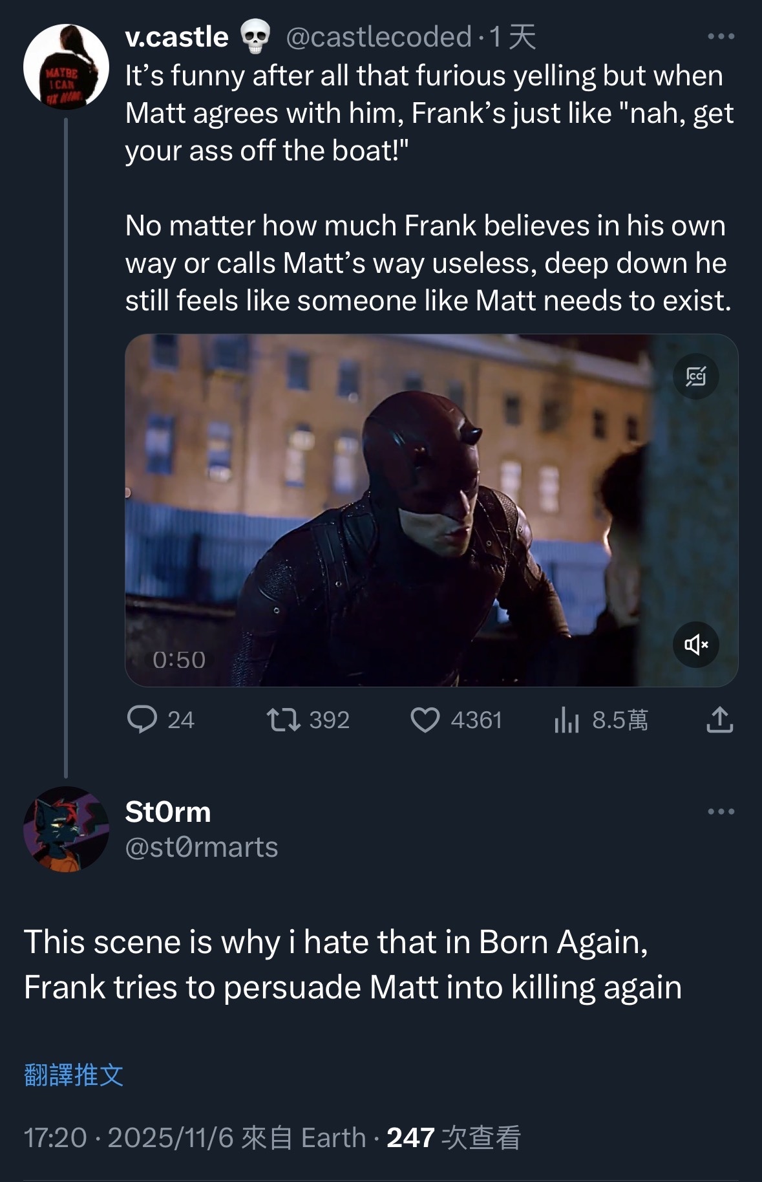
Task: Open more options for St0rm reply
Action: [721, 811]
